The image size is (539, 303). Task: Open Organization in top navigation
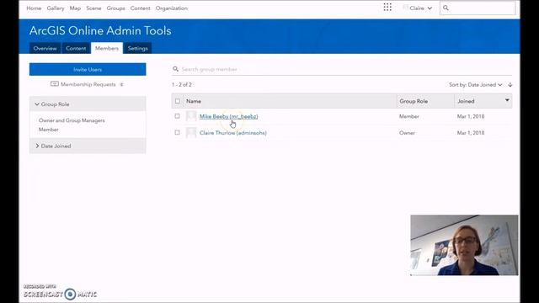click(172, 8)
